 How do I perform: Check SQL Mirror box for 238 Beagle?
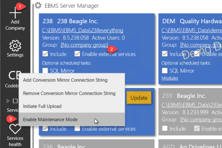click(45, 71)
